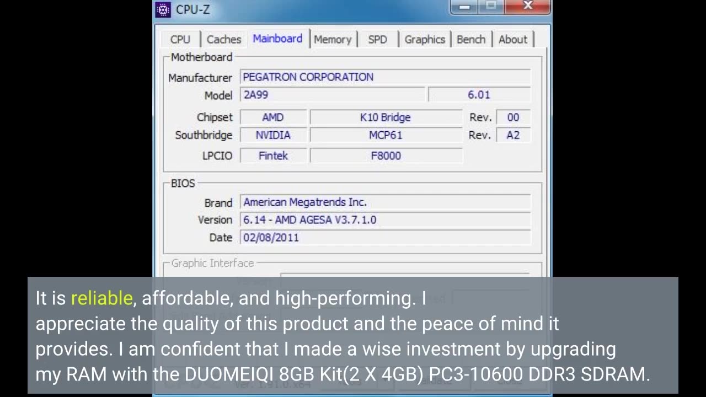
Task: Click the Southbridge label
Action: (204, 135)
